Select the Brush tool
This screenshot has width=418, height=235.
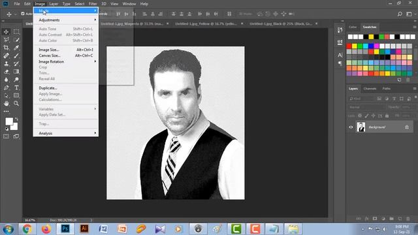tap(16, 55)
